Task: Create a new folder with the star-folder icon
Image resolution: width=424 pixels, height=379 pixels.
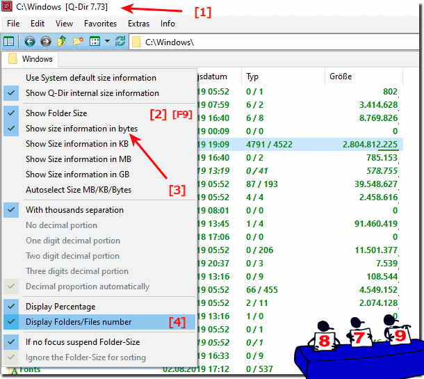Action: pyautogui.click(x=78, y=42)
